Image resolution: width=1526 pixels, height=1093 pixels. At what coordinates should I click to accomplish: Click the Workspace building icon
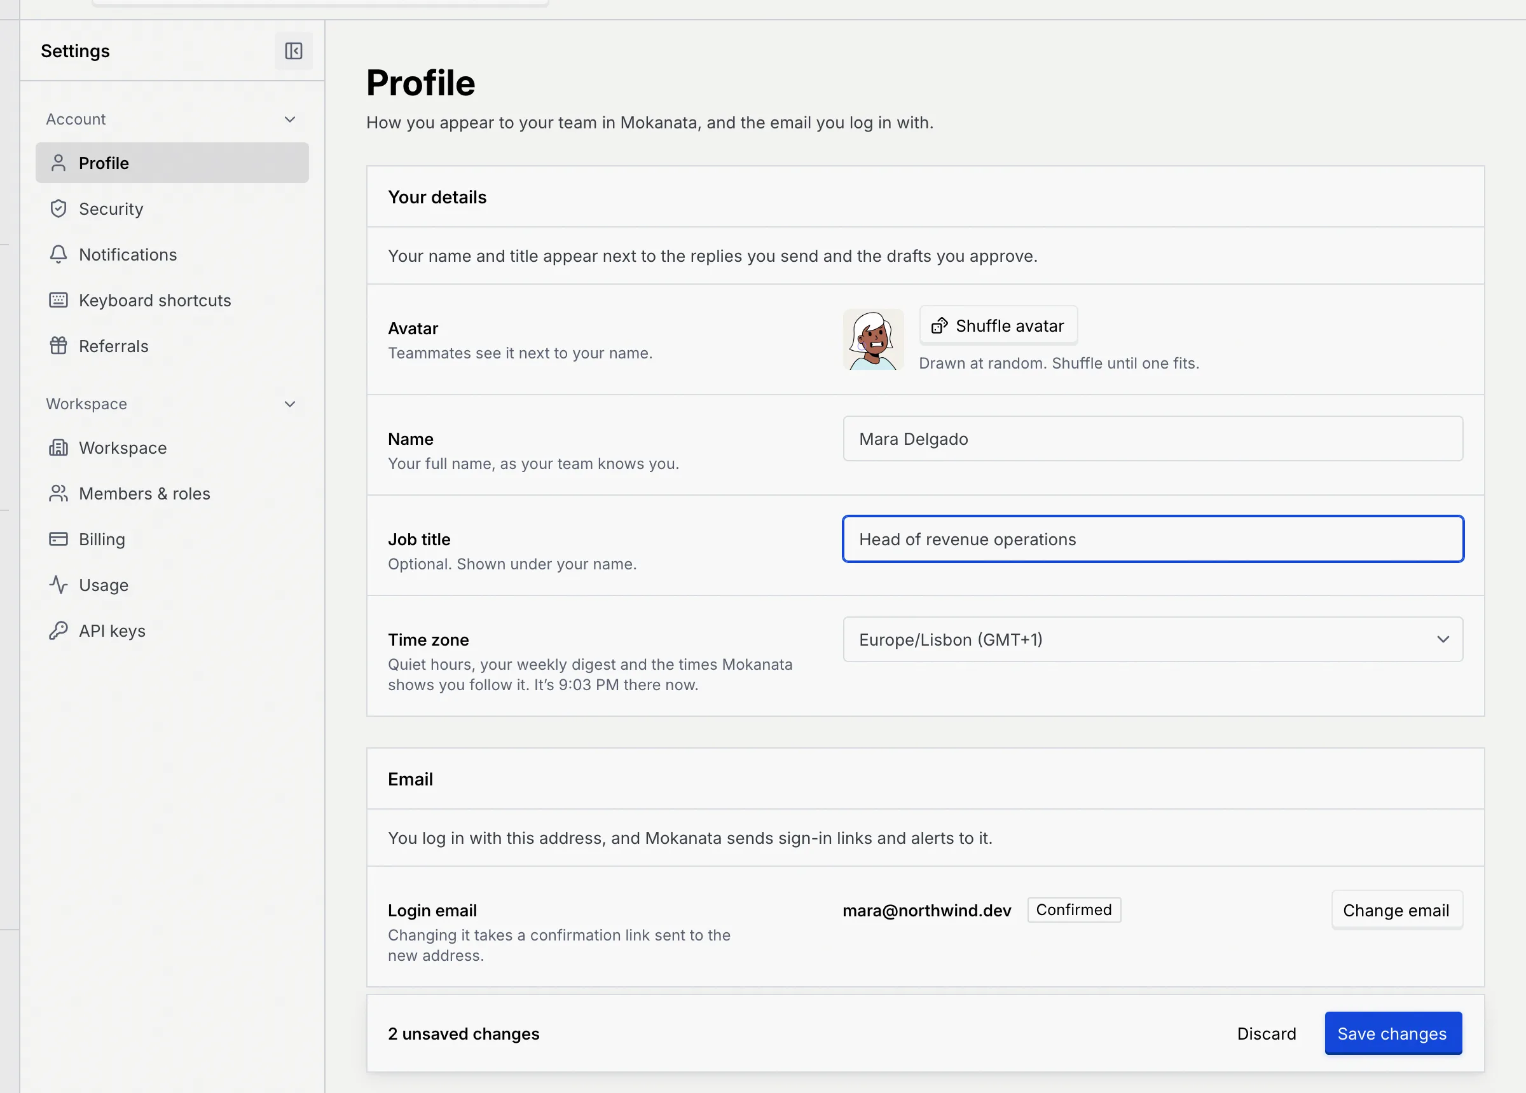coord(58,448)
